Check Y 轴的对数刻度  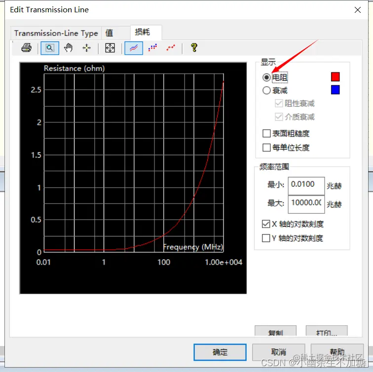point(266,238)
